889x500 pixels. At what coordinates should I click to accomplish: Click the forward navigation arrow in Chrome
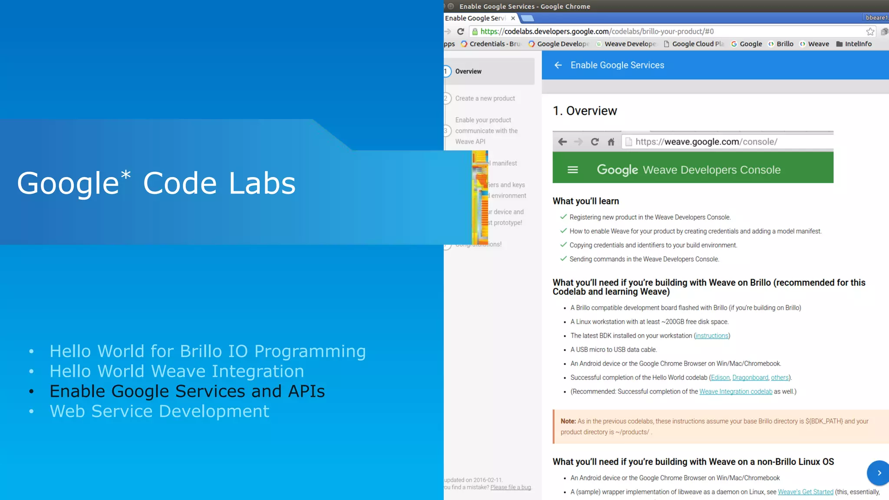tap(448, 31)
